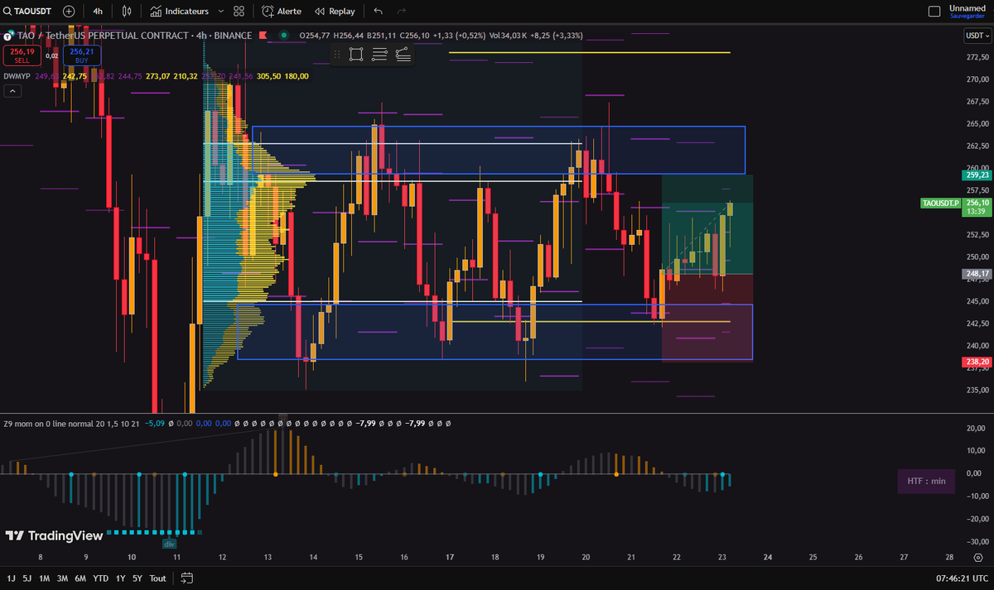The image size is (994, 590).
Task: Click the TAO coin logo in chart title
Action: click(10, 36)
